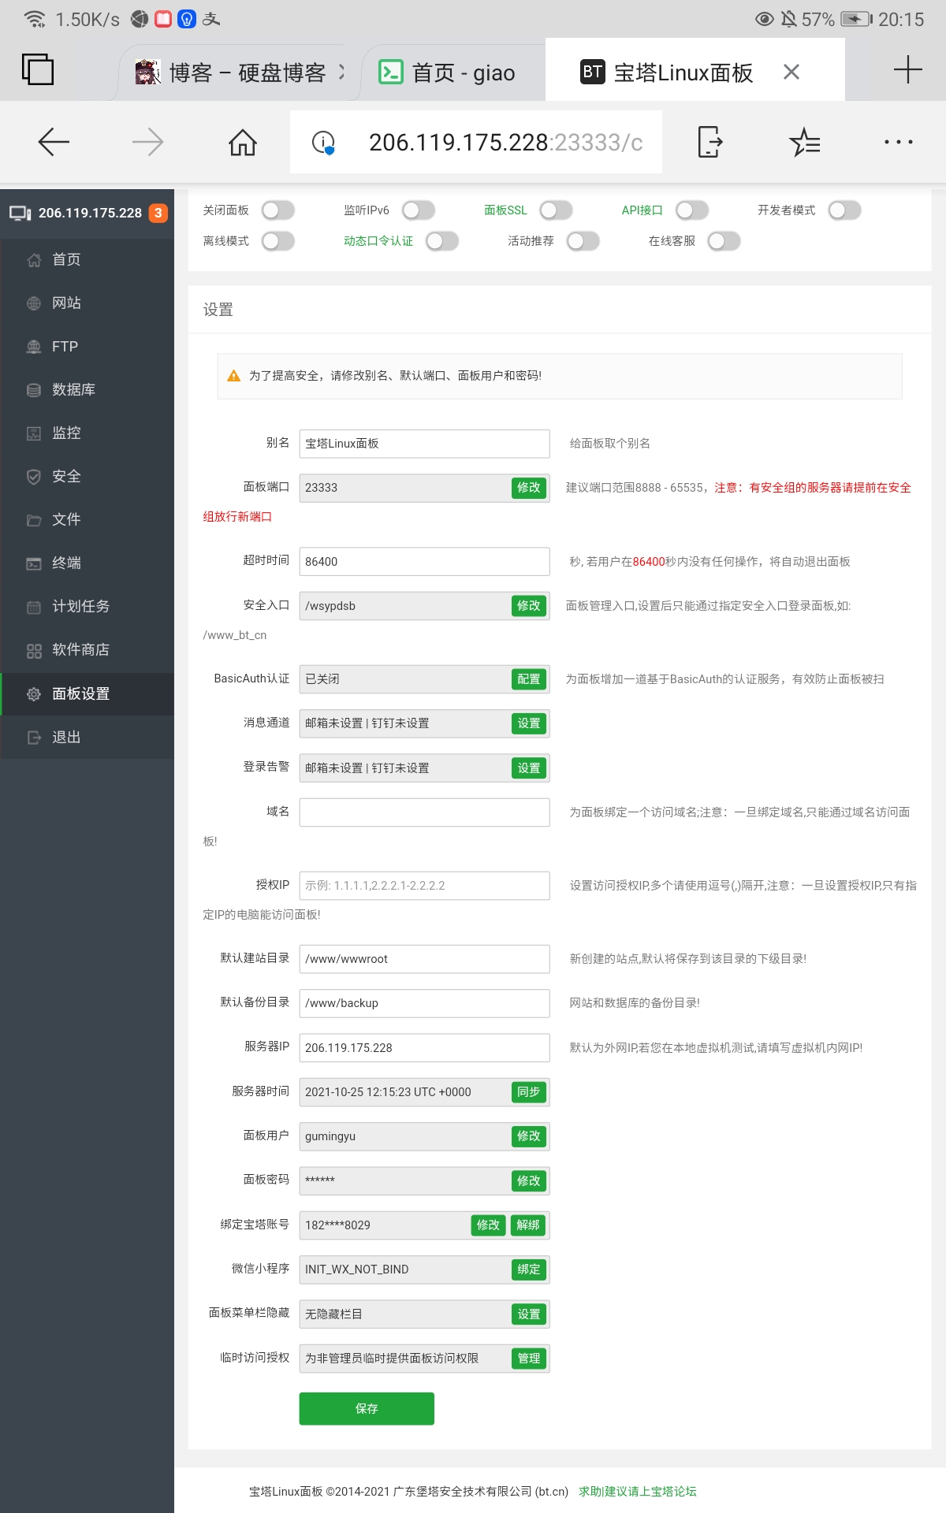This screenshot has height=1513, width=946.
Task: Go back with the browser back arrow
Action: pos(54,142)
